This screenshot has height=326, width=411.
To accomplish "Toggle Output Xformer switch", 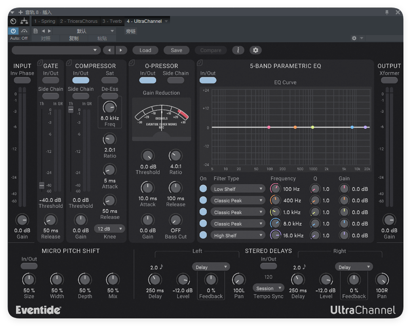I will point(389,80).
